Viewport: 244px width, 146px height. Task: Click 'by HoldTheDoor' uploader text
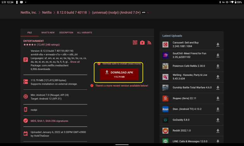click(40, 136)
